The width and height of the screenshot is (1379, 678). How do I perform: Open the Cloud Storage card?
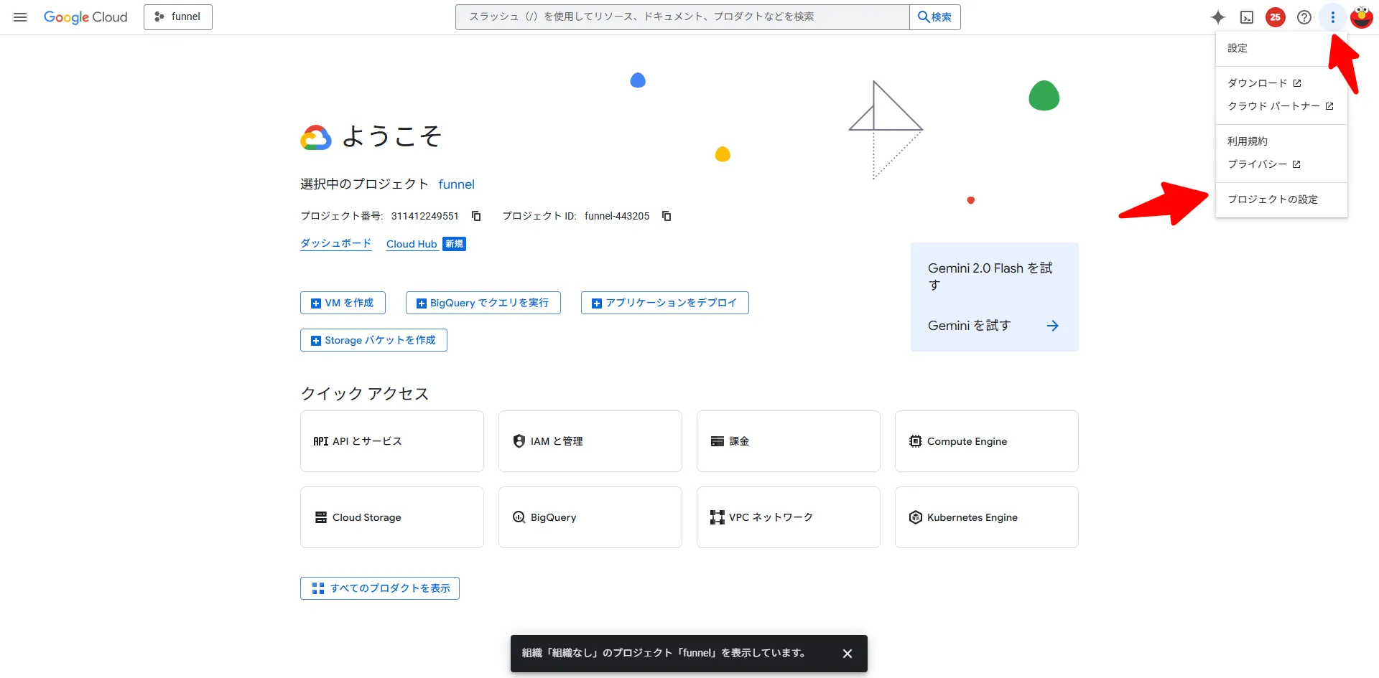pyautogui.click(x=392, y=517)
